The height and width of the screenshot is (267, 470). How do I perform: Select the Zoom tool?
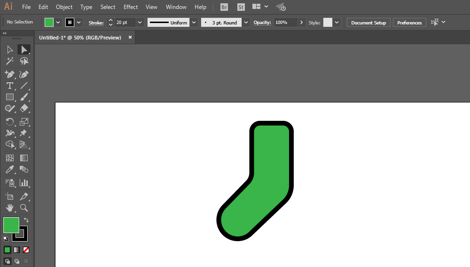coord(23,208)
